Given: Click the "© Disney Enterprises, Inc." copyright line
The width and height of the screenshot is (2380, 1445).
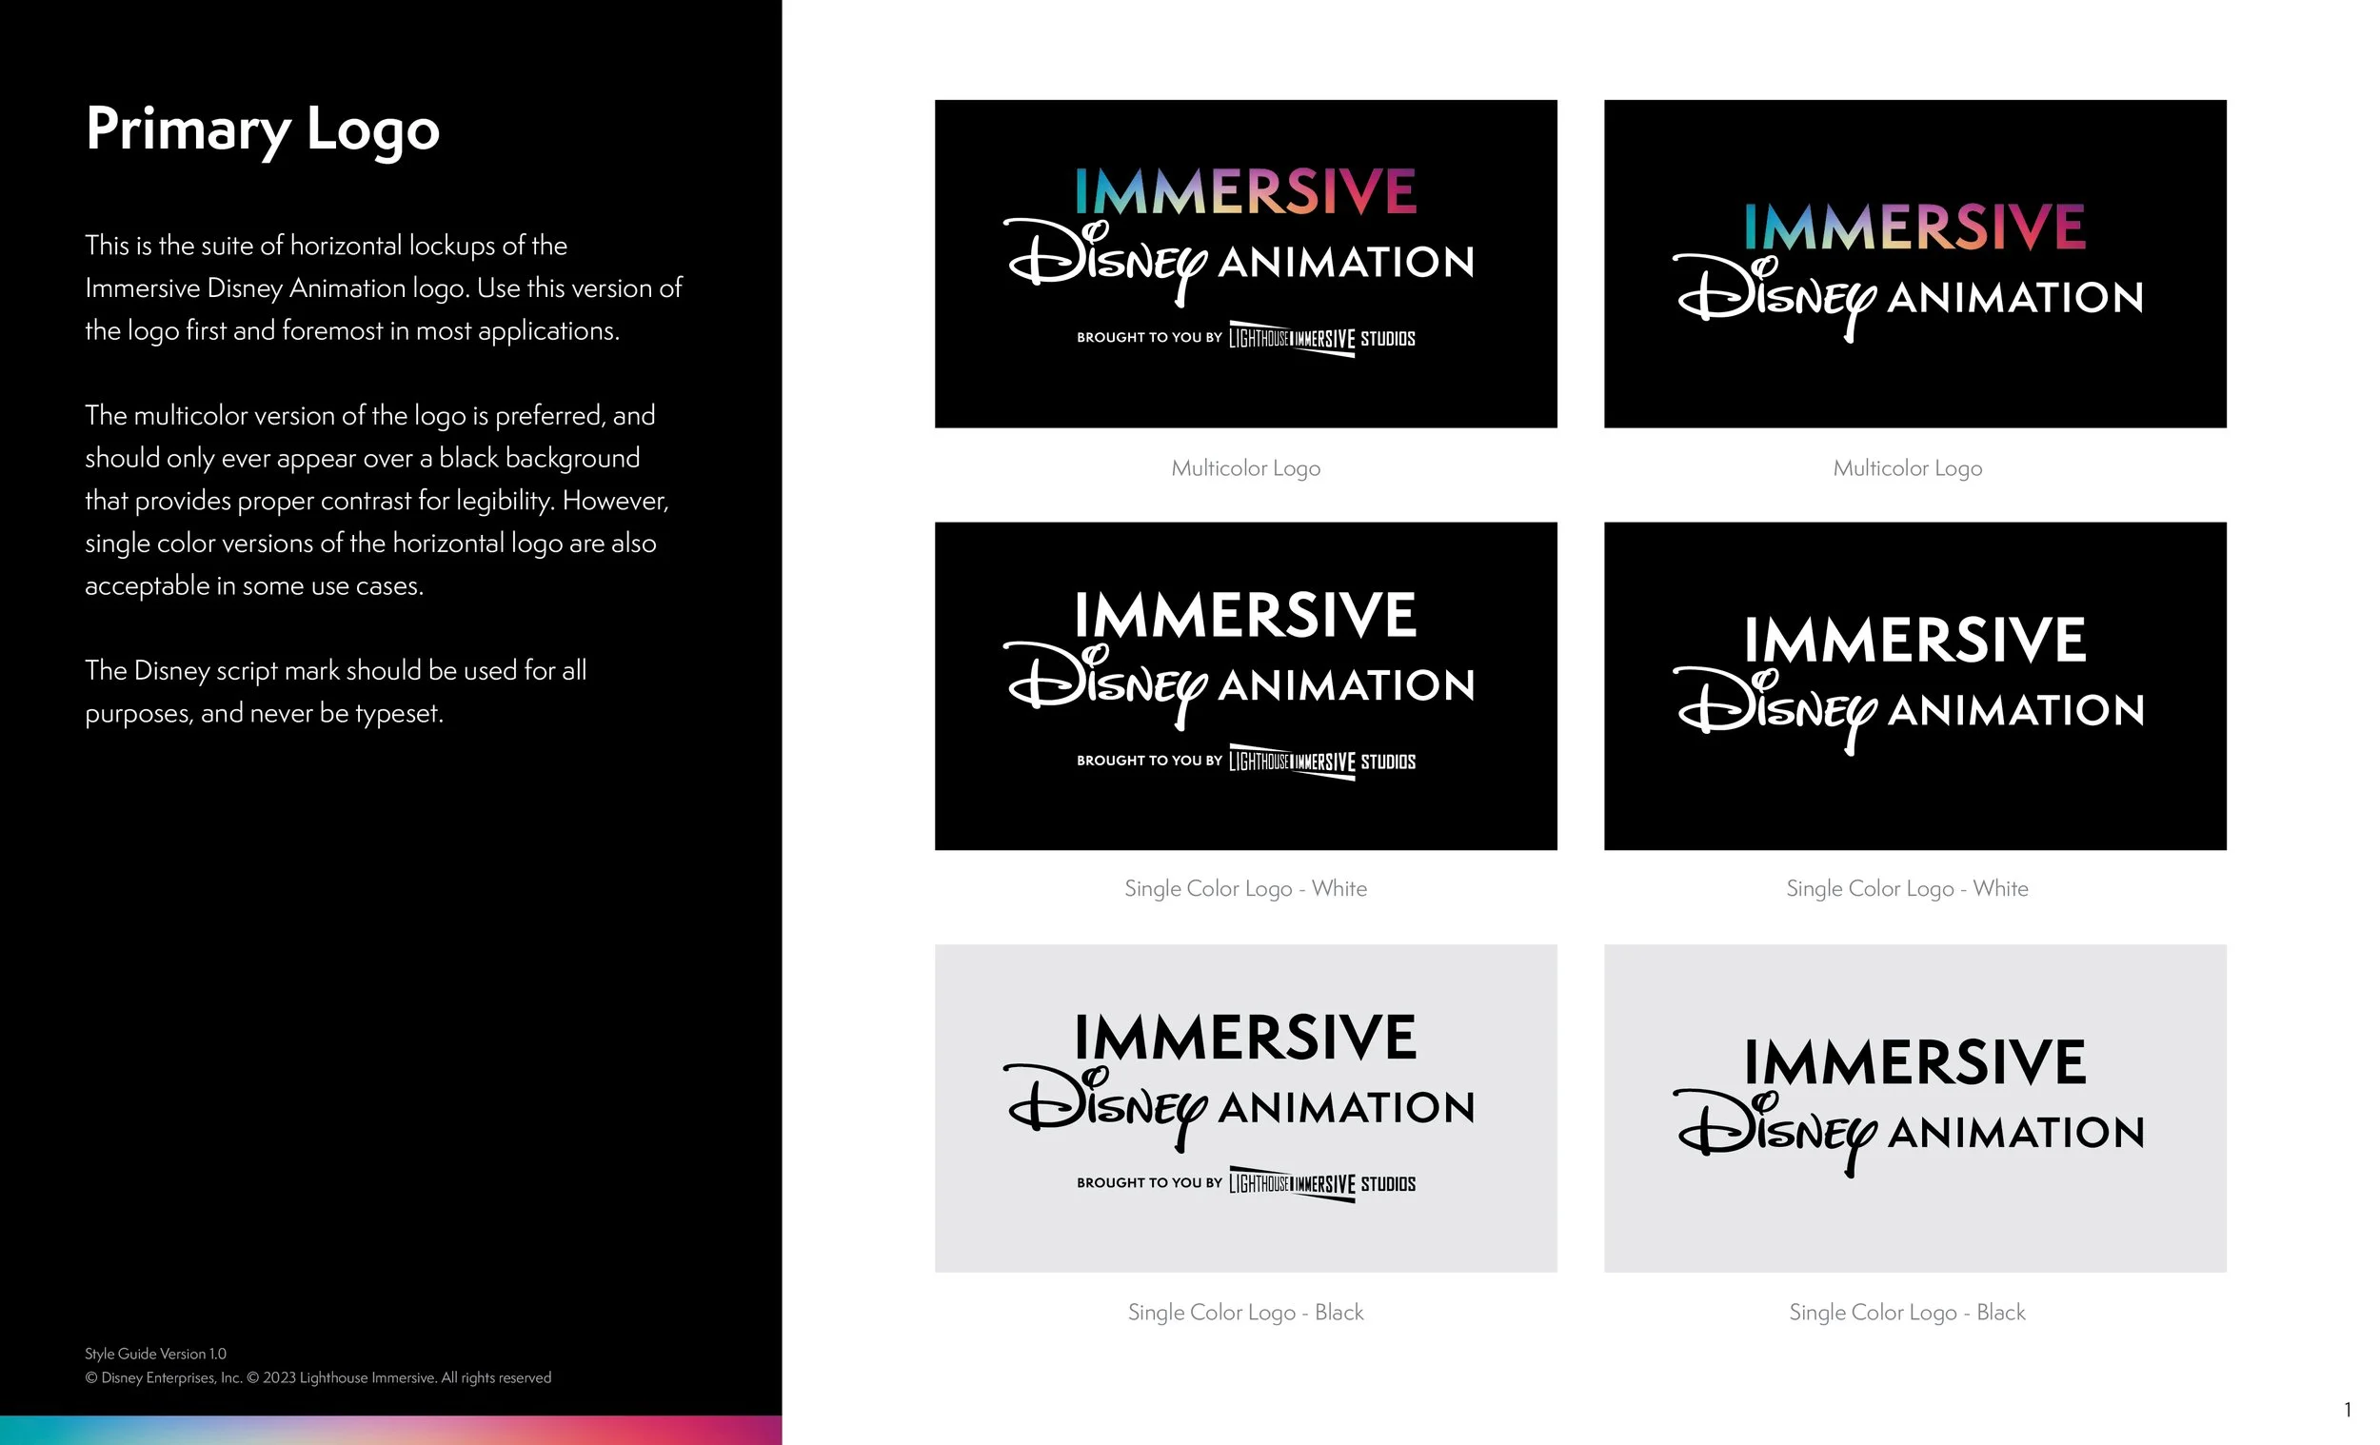Looking at the screenshot, I should [x=318, y=1377].
